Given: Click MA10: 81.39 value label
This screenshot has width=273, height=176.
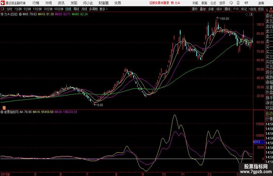Looking at the screenshot, I should (46, 14).
